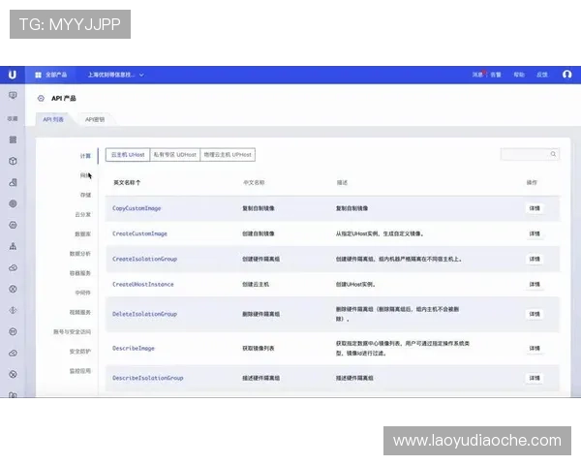Select the 云分发 category
581x465 pixels.
[x=83, y=215]
